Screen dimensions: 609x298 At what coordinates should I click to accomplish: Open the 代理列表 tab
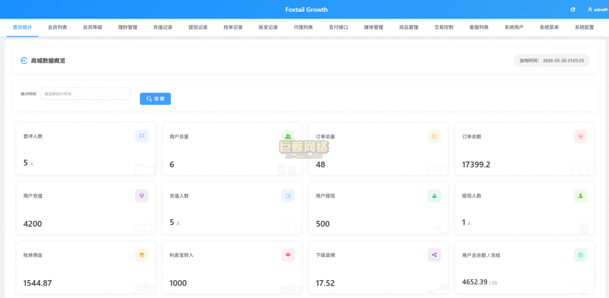pos(303,27)
